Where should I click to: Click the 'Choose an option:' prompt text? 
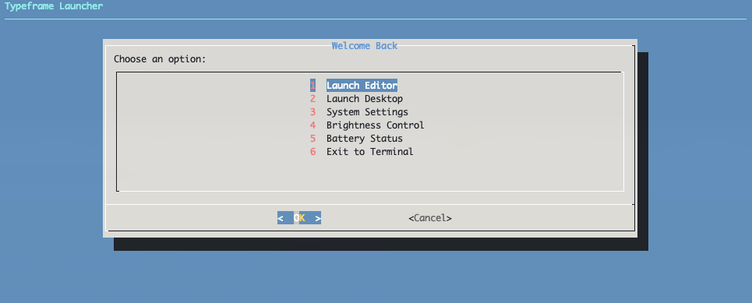click(160, 59)
